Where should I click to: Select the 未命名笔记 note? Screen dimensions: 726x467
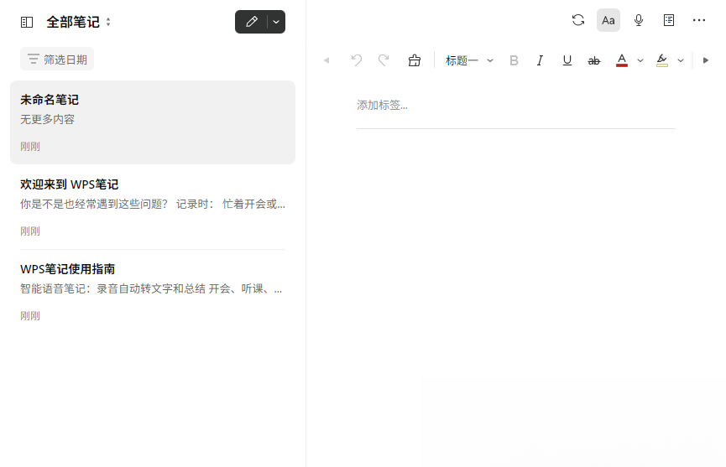point(153,122)
